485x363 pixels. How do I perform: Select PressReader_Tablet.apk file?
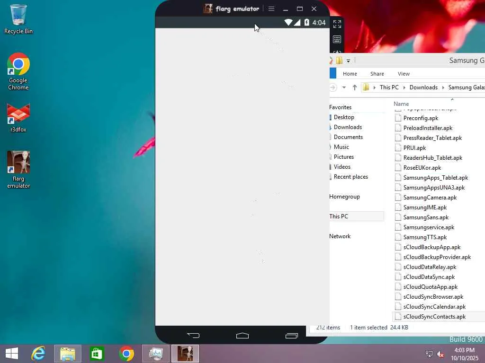click(432, 138)
